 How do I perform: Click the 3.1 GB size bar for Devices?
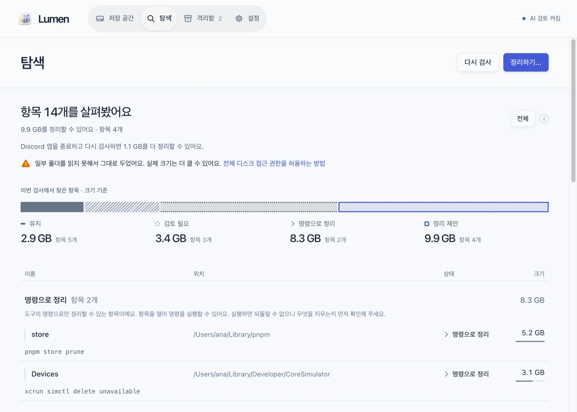coord(530,381)
